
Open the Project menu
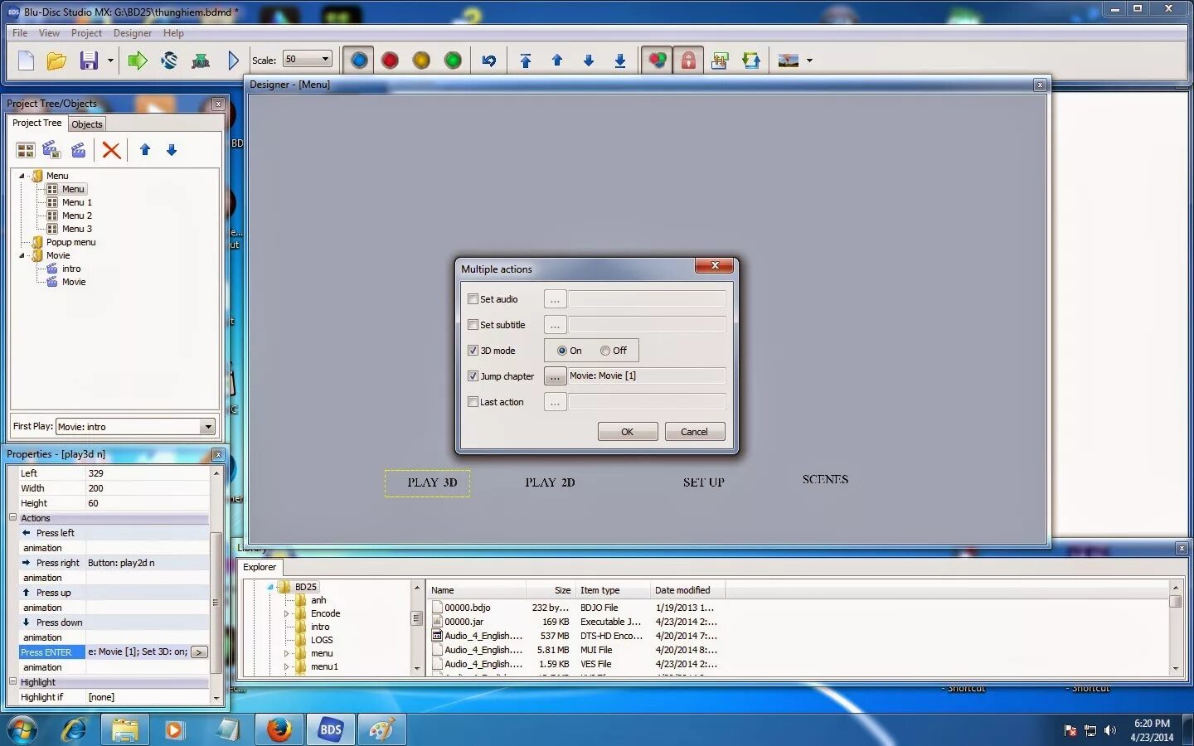[x=86, y=33]
